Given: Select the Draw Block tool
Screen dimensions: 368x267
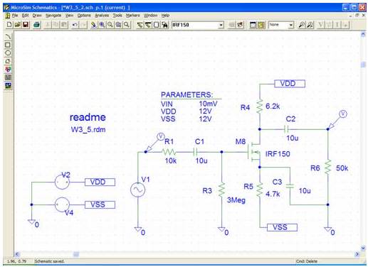Looking at the screenshot, I should (157, 25).
